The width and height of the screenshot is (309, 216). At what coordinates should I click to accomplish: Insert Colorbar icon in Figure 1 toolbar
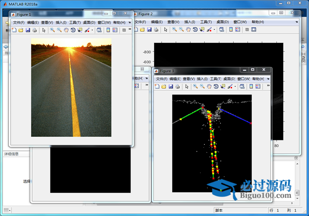(108, 30)
